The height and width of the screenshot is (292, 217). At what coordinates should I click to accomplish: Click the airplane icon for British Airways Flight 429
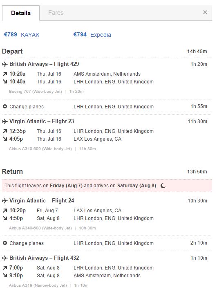[x=5, y=64]
